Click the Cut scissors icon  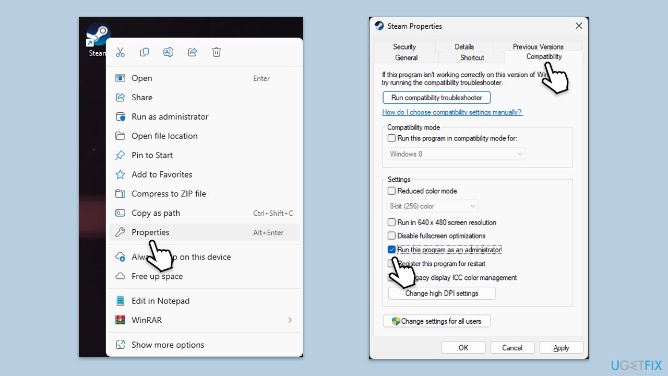(x=120, y=52)
